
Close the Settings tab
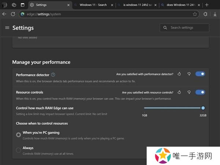pos(68,5)
